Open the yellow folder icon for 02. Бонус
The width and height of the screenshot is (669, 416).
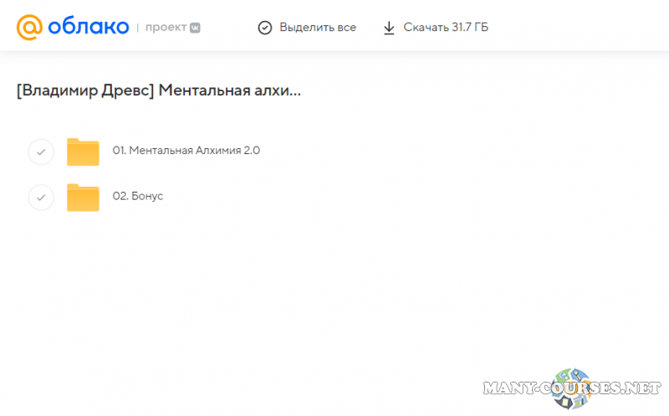pos(83,197)
